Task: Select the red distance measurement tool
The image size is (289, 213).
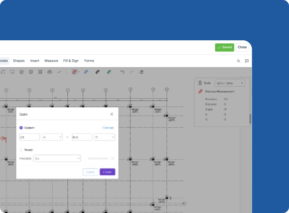Action: coord(75,72)
